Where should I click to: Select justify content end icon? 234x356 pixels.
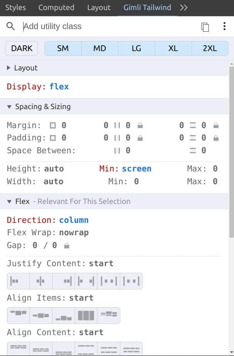tap(63, 281)
